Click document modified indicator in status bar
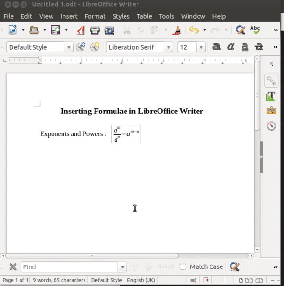This screenshot has width=284, height=286. [x=206, y=280]
